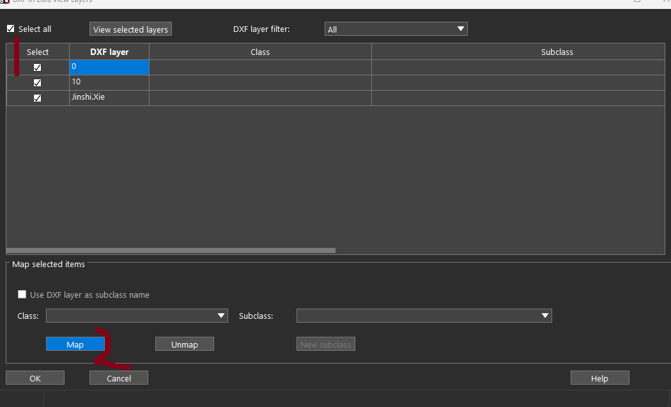Click the Class cell for layer 0
The width and height of the screenshot is (671, 407).
coord(260,67)
